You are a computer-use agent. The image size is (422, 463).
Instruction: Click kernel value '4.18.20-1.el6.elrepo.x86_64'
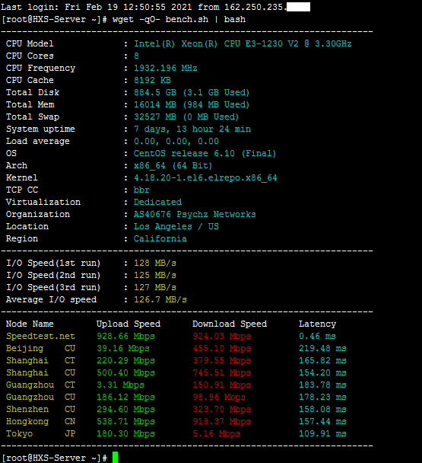coord(205,177)
